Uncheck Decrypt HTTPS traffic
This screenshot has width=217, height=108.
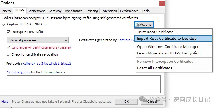9,32
